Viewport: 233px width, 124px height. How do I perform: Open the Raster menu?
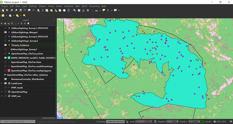click(59, 6)
